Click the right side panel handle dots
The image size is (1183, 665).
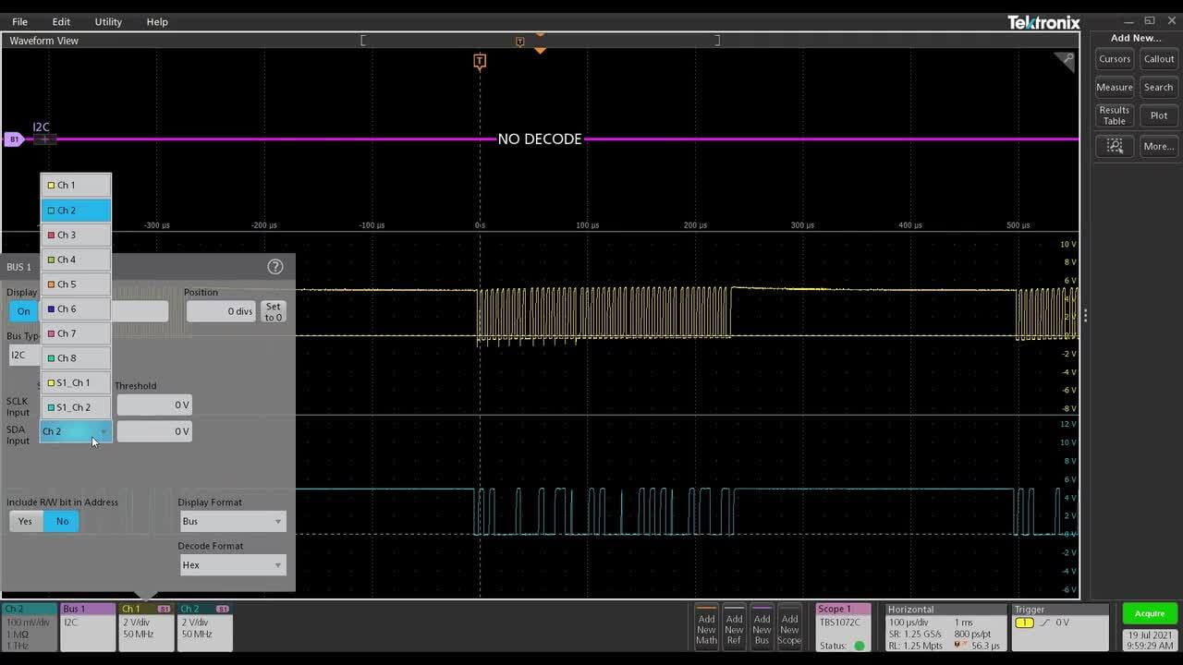[1085, 315]
